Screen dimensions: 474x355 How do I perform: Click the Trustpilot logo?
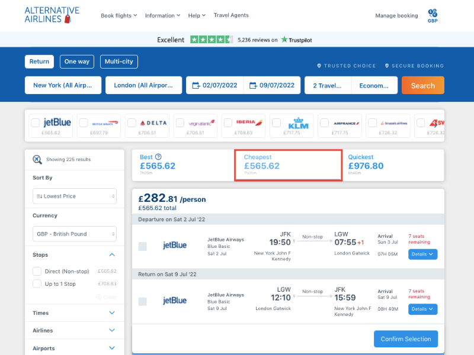tap(296, 40)
